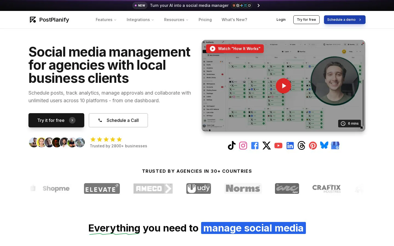Open the Bluesky butterfly icon
This screenshot has height=246, width=394.
click(x=324, y=145)
